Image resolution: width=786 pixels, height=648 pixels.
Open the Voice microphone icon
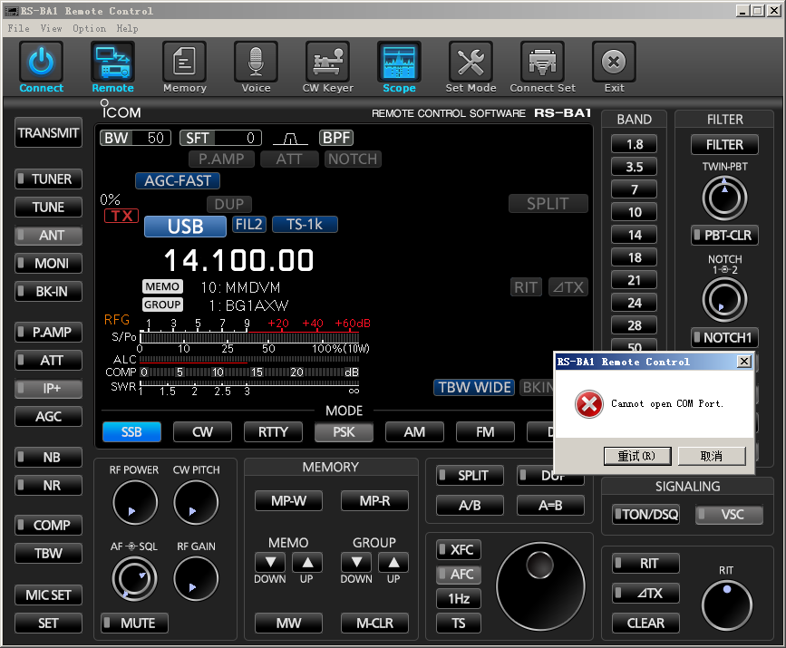257,62
